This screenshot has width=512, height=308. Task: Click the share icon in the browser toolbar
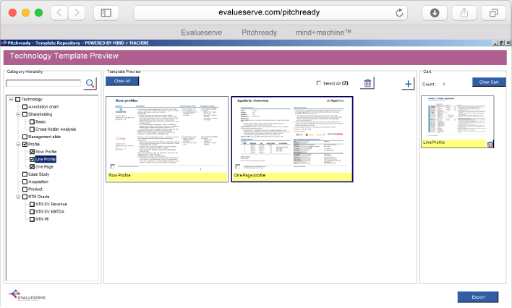tap(464, 13)
